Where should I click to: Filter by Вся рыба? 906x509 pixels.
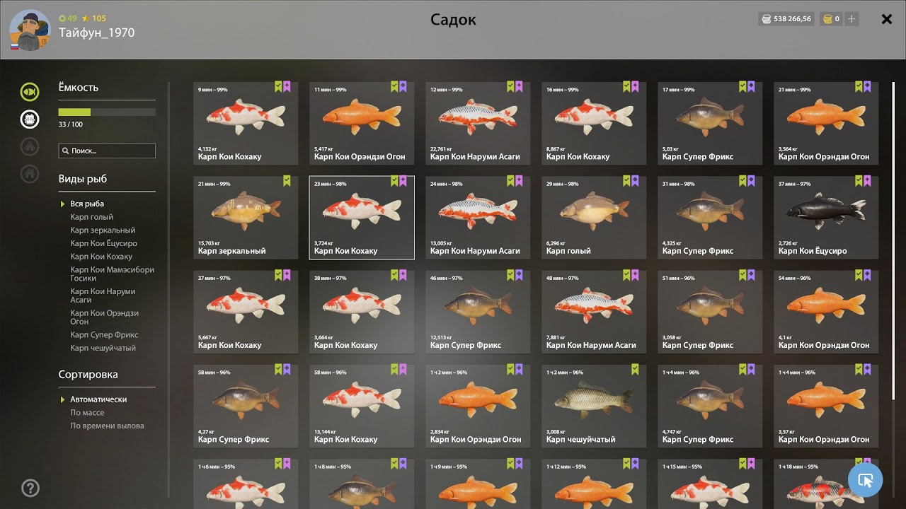pos(87,204)
